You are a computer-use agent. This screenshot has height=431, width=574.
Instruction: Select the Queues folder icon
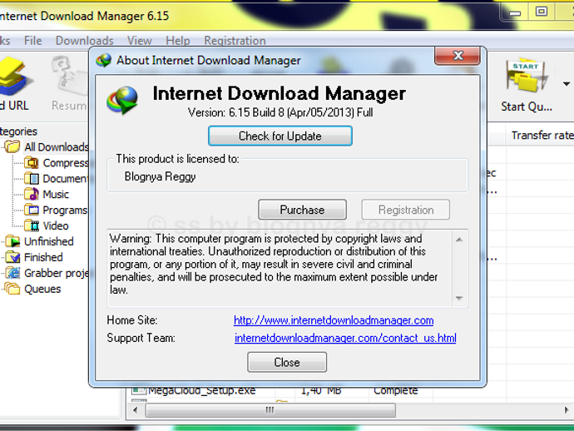pyautogui.click(x=12, y=289)
